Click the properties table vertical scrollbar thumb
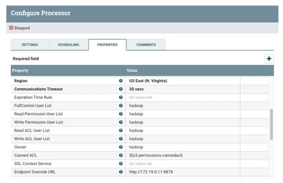The height and width of the screenshot is (183, 283). tap(271, 124)
